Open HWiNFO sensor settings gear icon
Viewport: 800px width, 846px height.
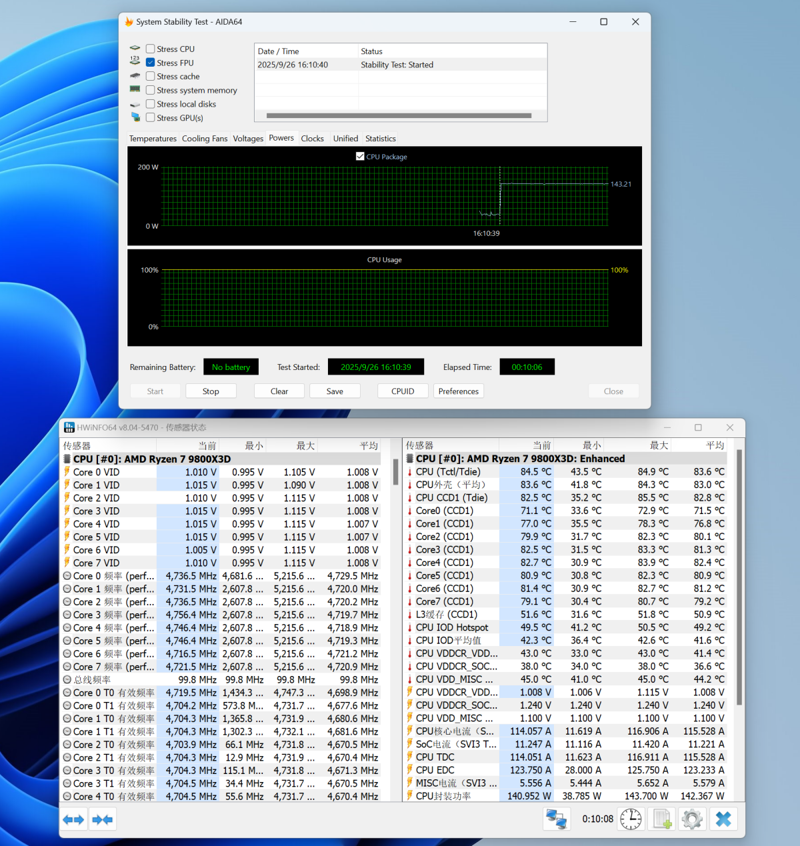[x=692, y=819]
